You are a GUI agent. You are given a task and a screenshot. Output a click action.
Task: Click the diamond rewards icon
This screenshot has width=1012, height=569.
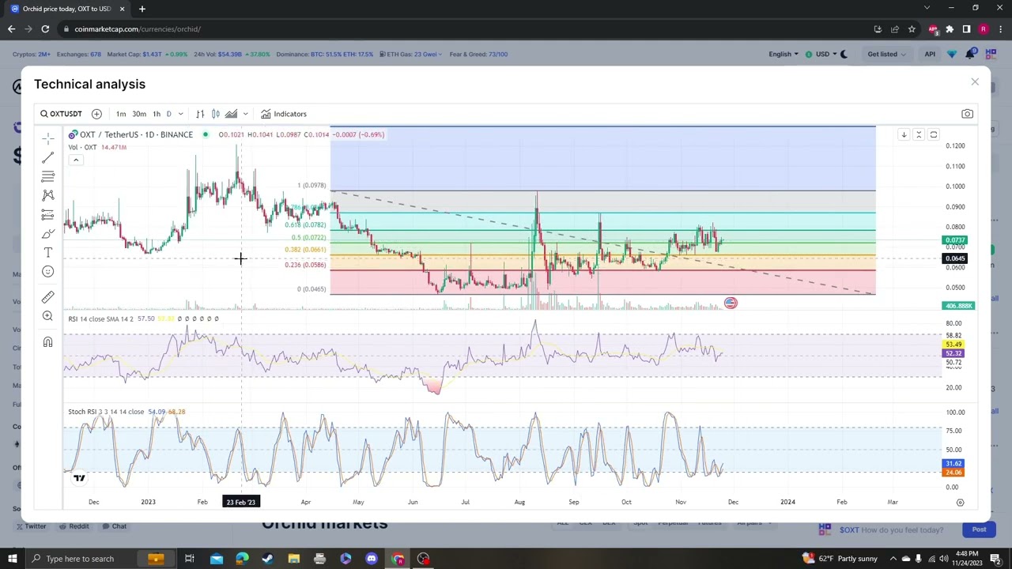pyautogui.click(x=951, y=55)
